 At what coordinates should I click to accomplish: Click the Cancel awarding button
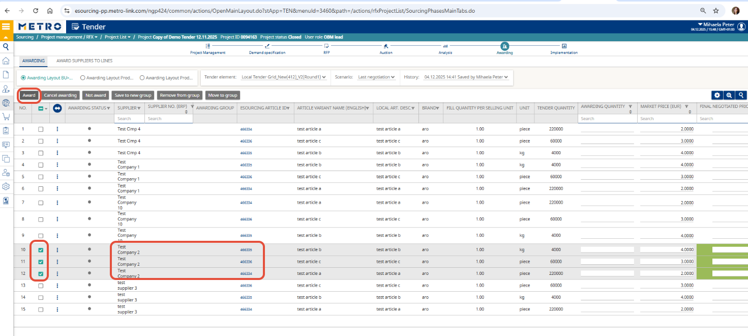click(60, 95)
